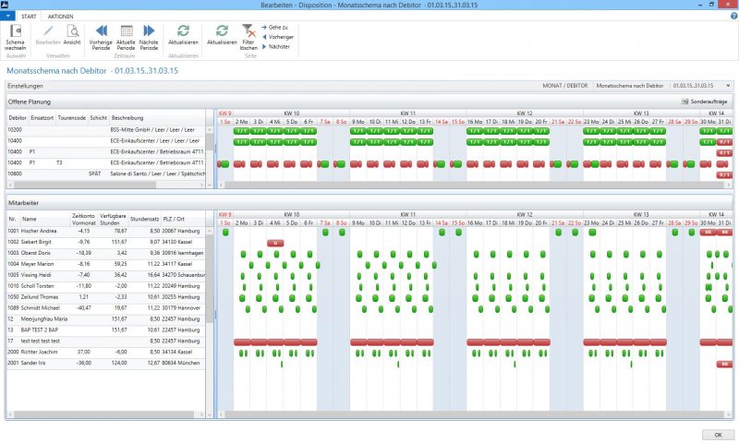This screenshot has height=443, width=739.
Task: Sort by Tourencode column header
Action: pyautogui.click(x=72, y=118)
